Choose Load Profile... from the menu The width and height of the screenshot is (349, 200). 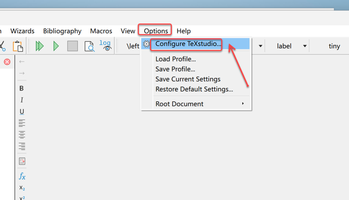coord(175,59)
